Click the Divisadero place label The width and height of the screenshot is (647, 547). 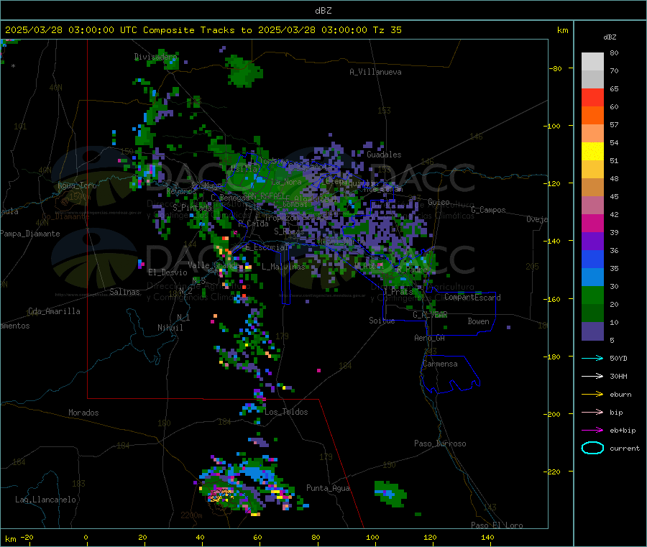click(x=155, y=57)
